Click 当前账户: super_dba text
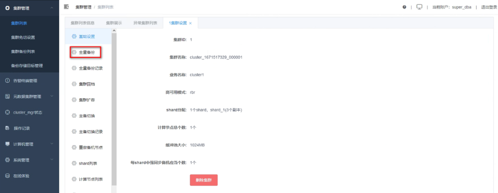The width and height of the screenshot is (498, 193). [451, 7]
